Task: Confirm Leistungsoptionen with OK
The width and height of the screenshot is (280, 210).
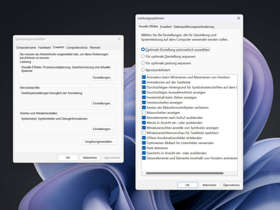Action: point(187,185)
